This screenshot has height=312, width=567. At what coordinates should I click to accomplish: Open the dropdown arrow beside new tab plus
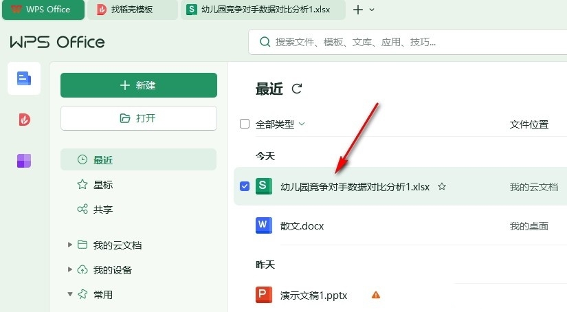coord(372,10)
